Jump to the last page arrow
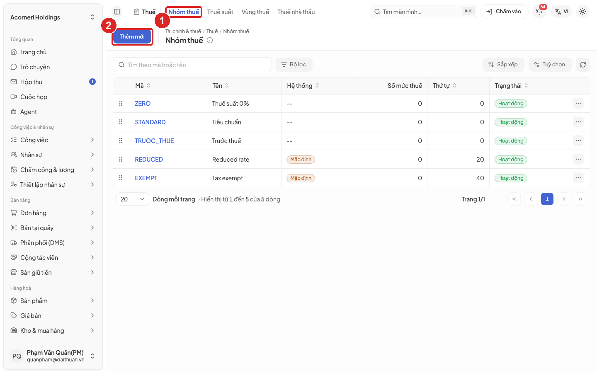Viewport: 597px width, 373px height. tap(580, 199)
